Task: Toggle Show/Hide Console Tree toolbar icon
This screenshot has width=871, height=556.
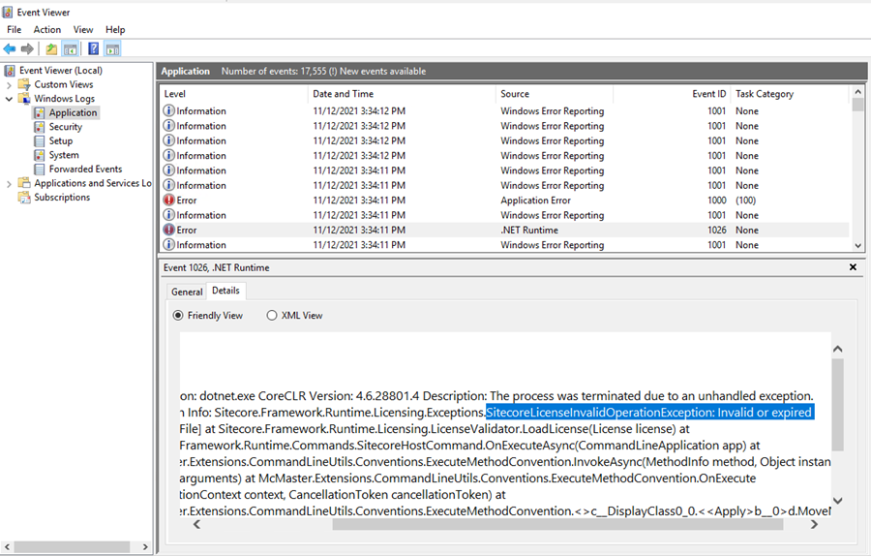Action: [x=70, y=49]
